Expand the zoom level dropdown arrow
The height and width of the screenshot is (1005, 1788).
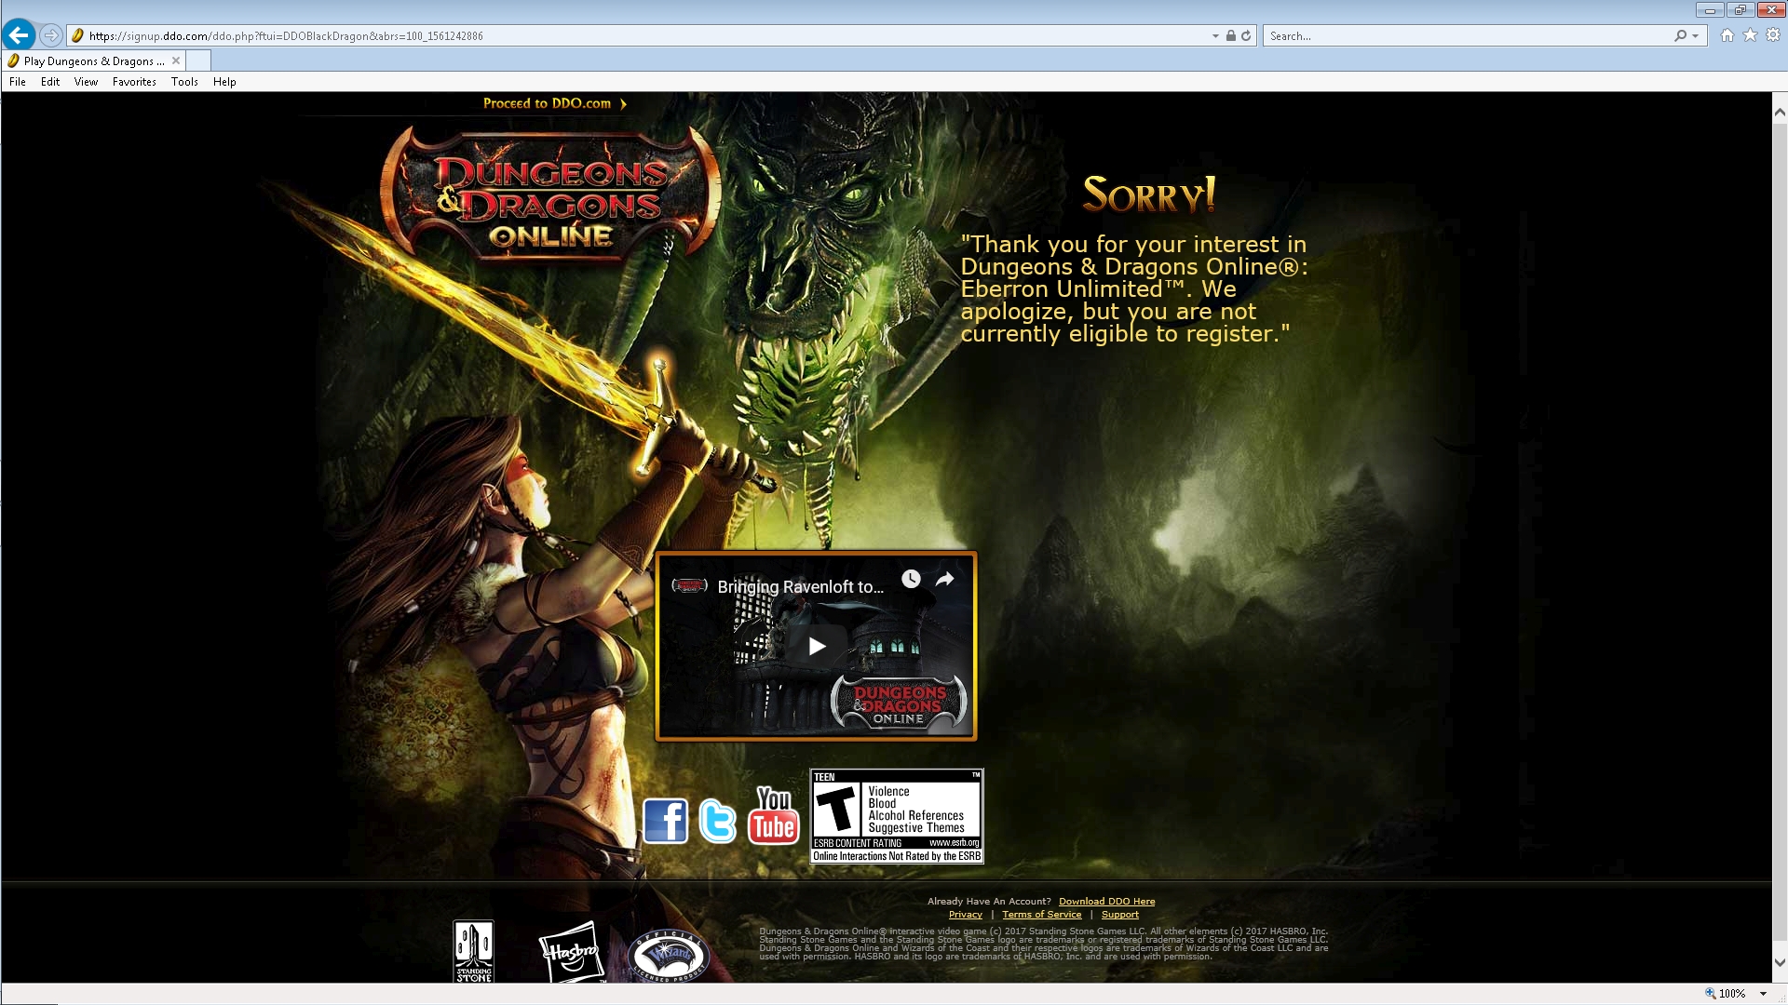[1763, 993]
